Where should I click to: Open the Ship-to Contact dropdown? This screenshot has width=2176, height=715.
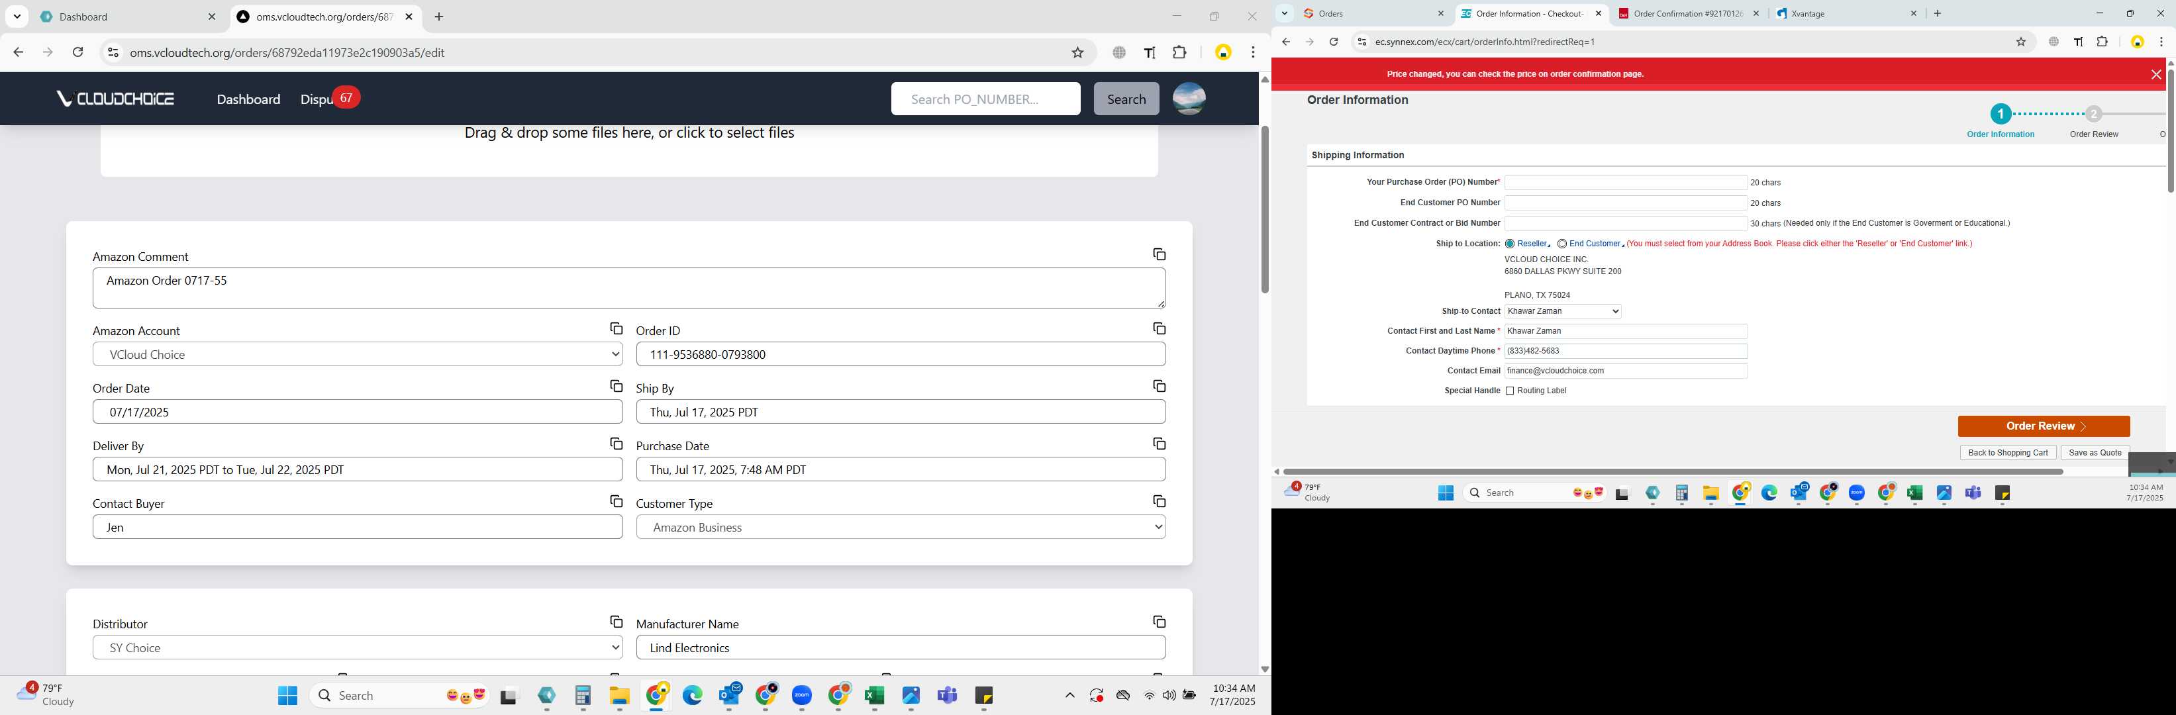1563,312
